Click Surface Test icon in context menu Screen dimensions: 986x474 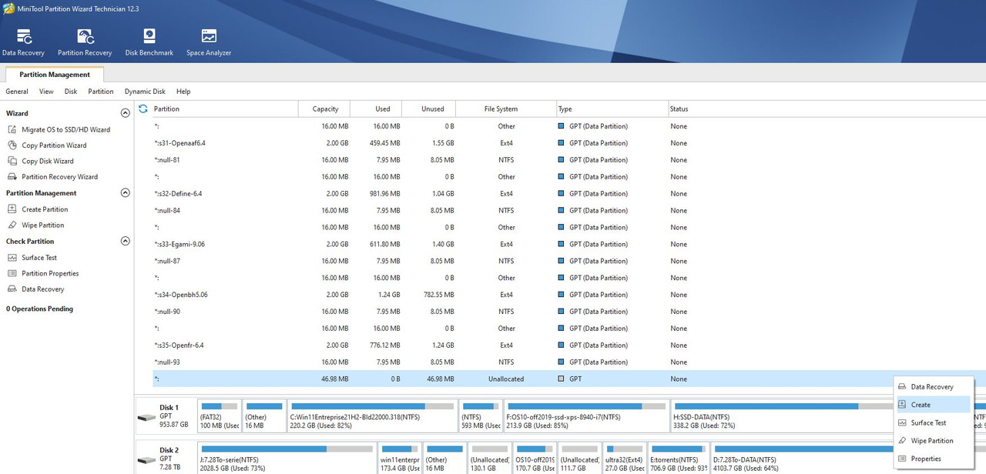pos(903,422)
